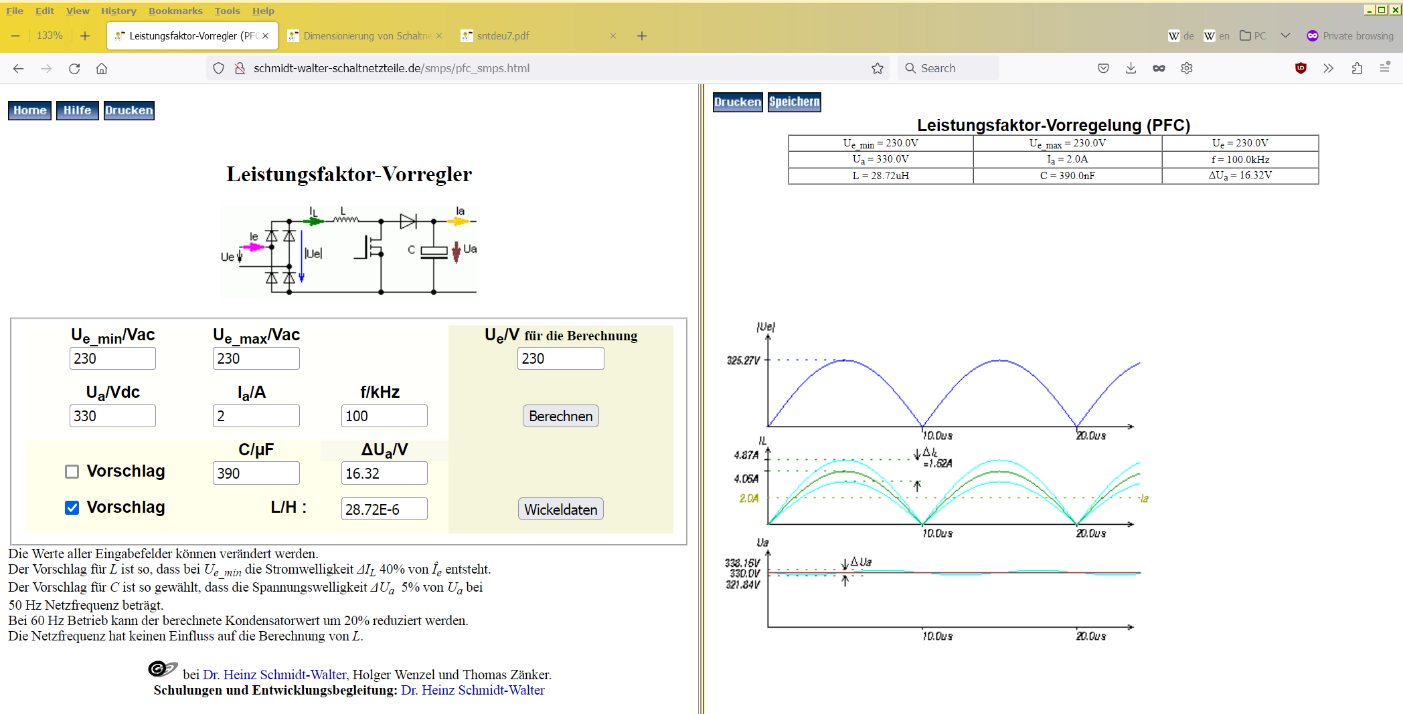Open the Schulungen Dr. Heinz Schmidt-Walter link

coord(473,690)
